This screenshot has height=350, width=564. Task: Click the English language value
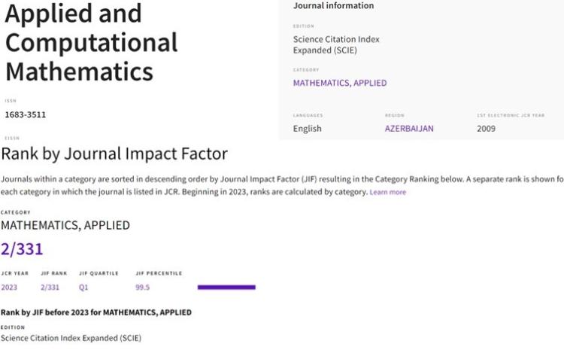click(x=307, y=129)
